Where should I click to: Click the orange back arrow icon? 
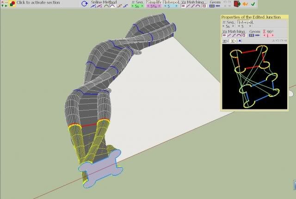coord(245,4)
